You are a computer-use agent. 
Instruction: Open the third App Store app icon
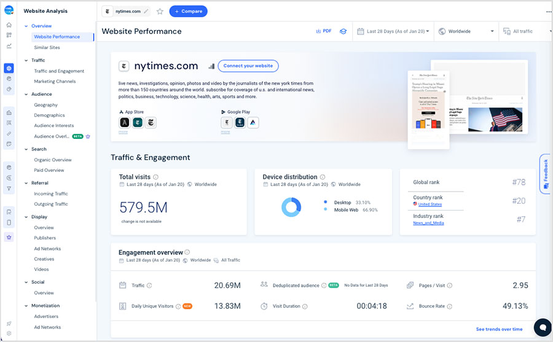tap(151, 122)
